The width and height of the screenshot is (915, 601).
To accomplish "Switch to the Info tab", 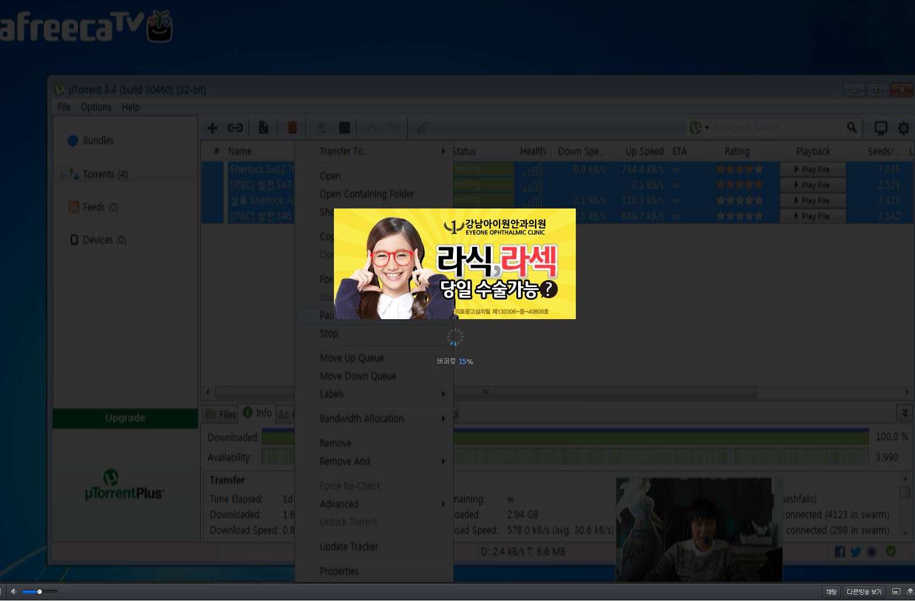I will click(257, 413).
